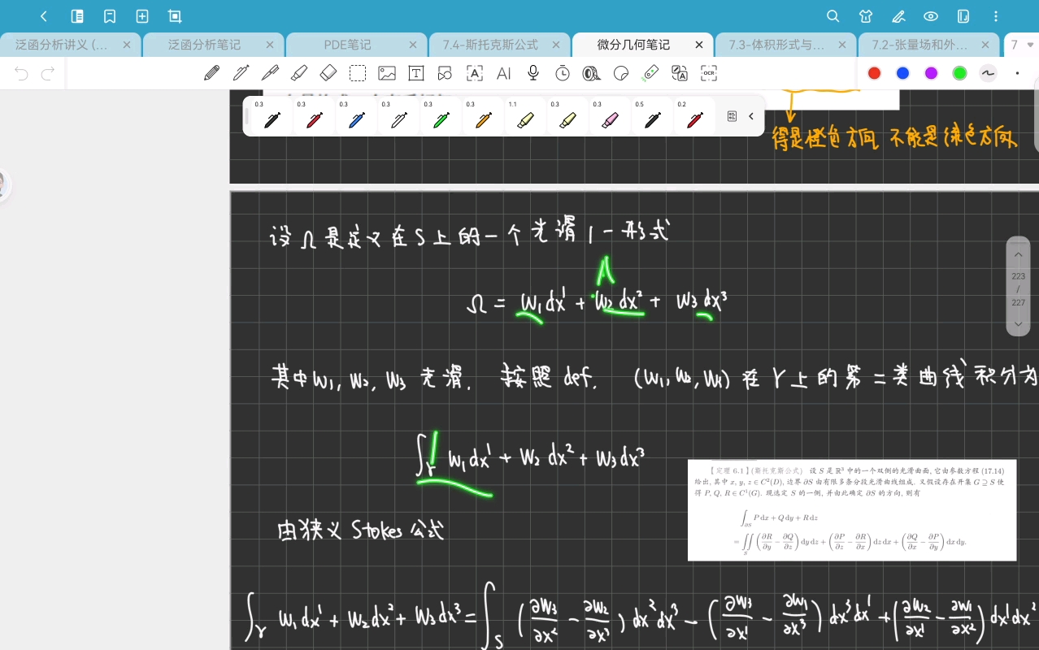Toggle the laser pointer tool

point(650,73)
